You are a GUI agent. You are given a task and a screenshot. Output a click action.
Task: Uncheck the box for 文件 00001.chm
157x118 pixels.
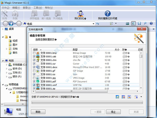click(34, 60)
